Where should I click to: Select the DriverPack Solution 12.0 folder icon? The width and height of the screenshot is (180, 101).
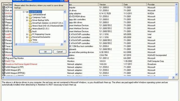click(x=30, y=23)
